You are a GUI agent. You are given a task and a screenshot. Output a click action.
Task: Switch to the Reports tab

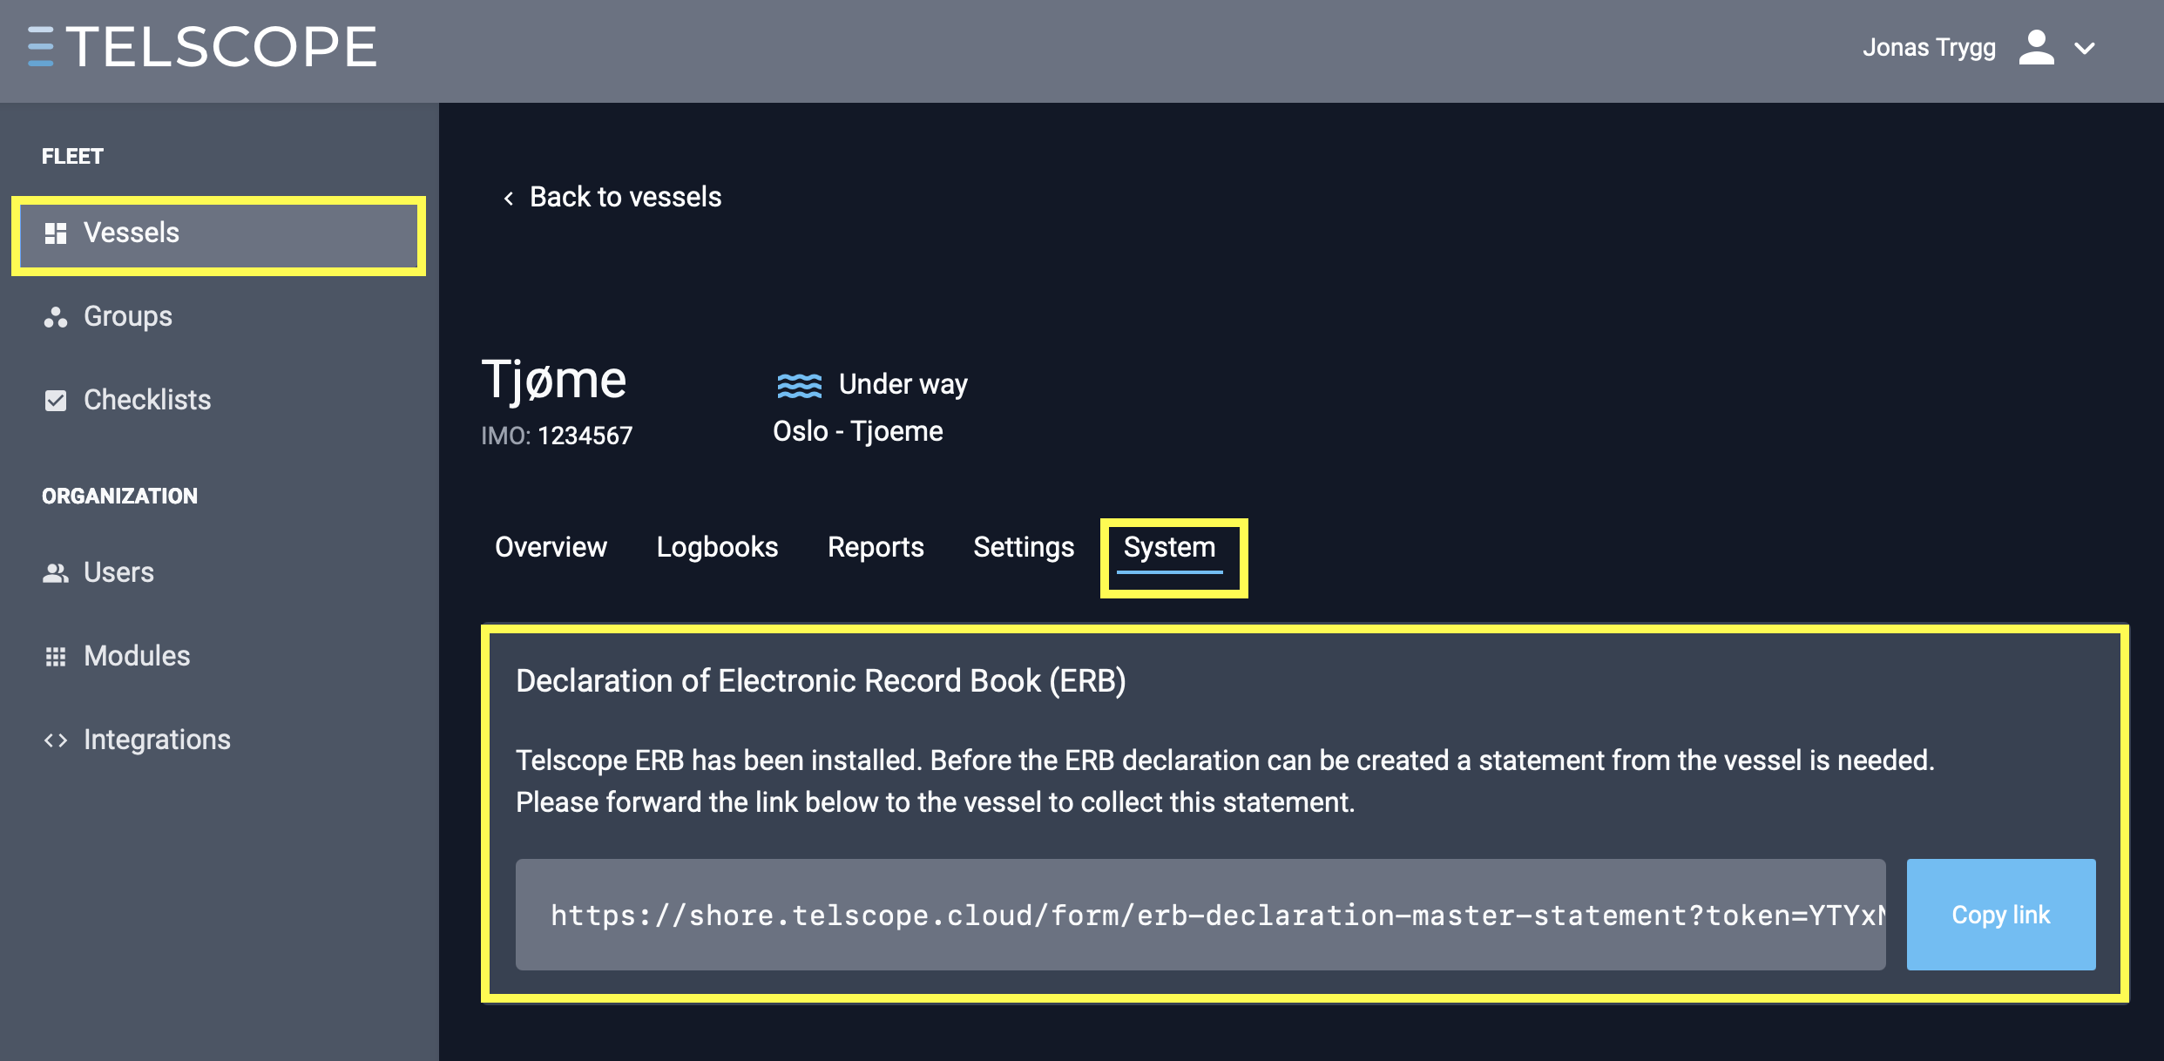(x=876, y=547)
